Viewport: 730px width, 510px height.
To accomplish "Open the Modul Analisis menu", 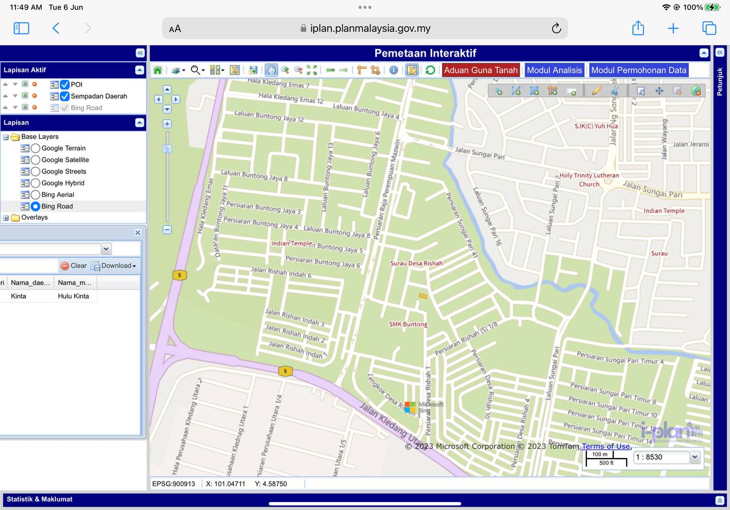I will (x=554, y=70).
